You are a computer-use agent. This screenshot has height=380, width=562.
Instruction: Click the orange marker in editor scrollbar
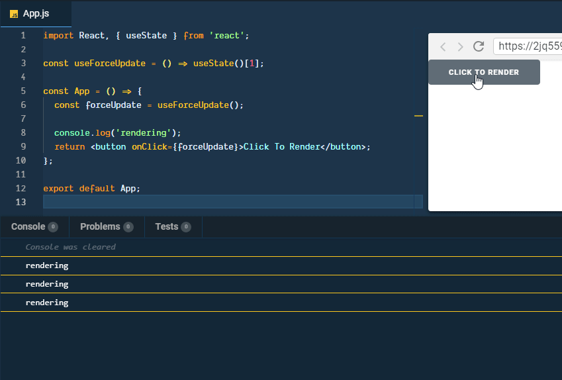tap(418, 116)
